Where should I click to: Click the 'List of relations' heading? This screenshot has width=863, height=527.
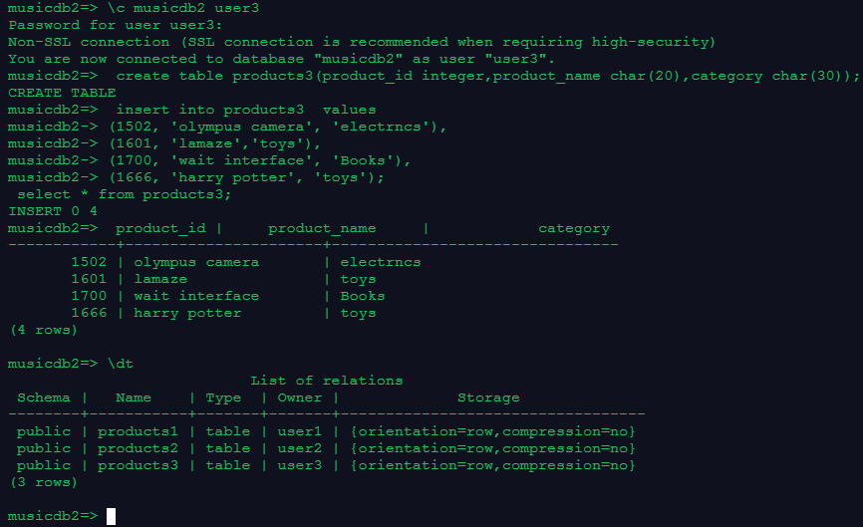point(327,381)
